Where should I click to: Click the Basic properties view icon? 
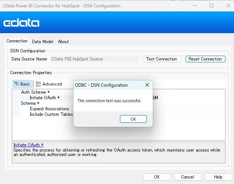click(x=17, y=84)
